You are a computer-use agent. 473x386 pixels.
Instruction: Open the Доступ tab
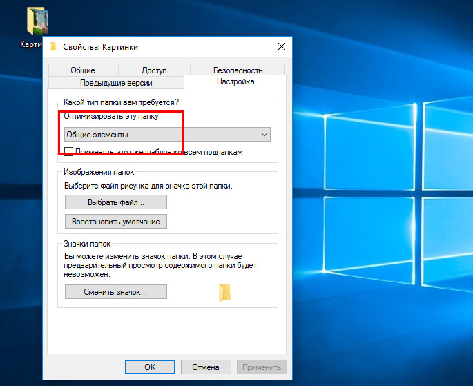point(154,70)
